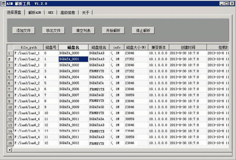Click the 停止解析 button

[x=143, y=30]
